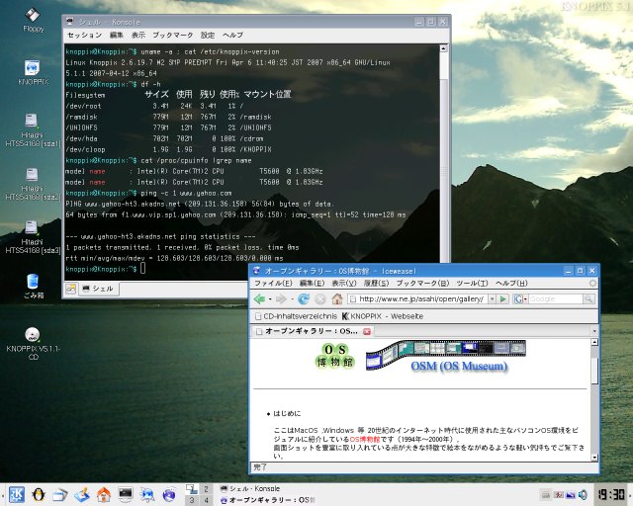Click the Google search box in Iceweasel
Image resolution: width=633 pixels, height=506 pixels.
pos(556,299)
